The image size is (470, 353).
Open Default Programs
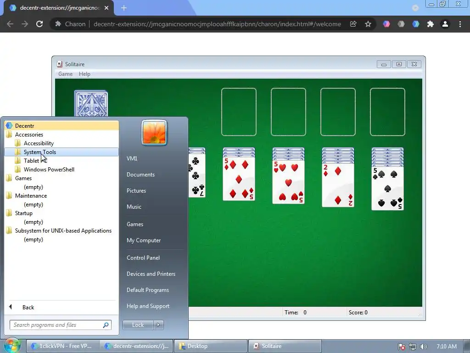(148, 290)
